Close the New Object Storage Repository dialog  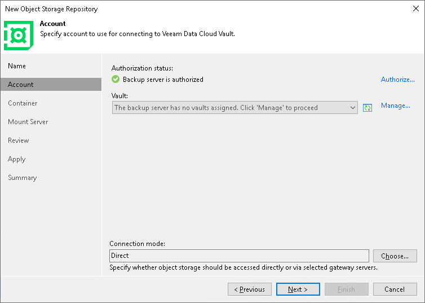(x=416, y=8)
